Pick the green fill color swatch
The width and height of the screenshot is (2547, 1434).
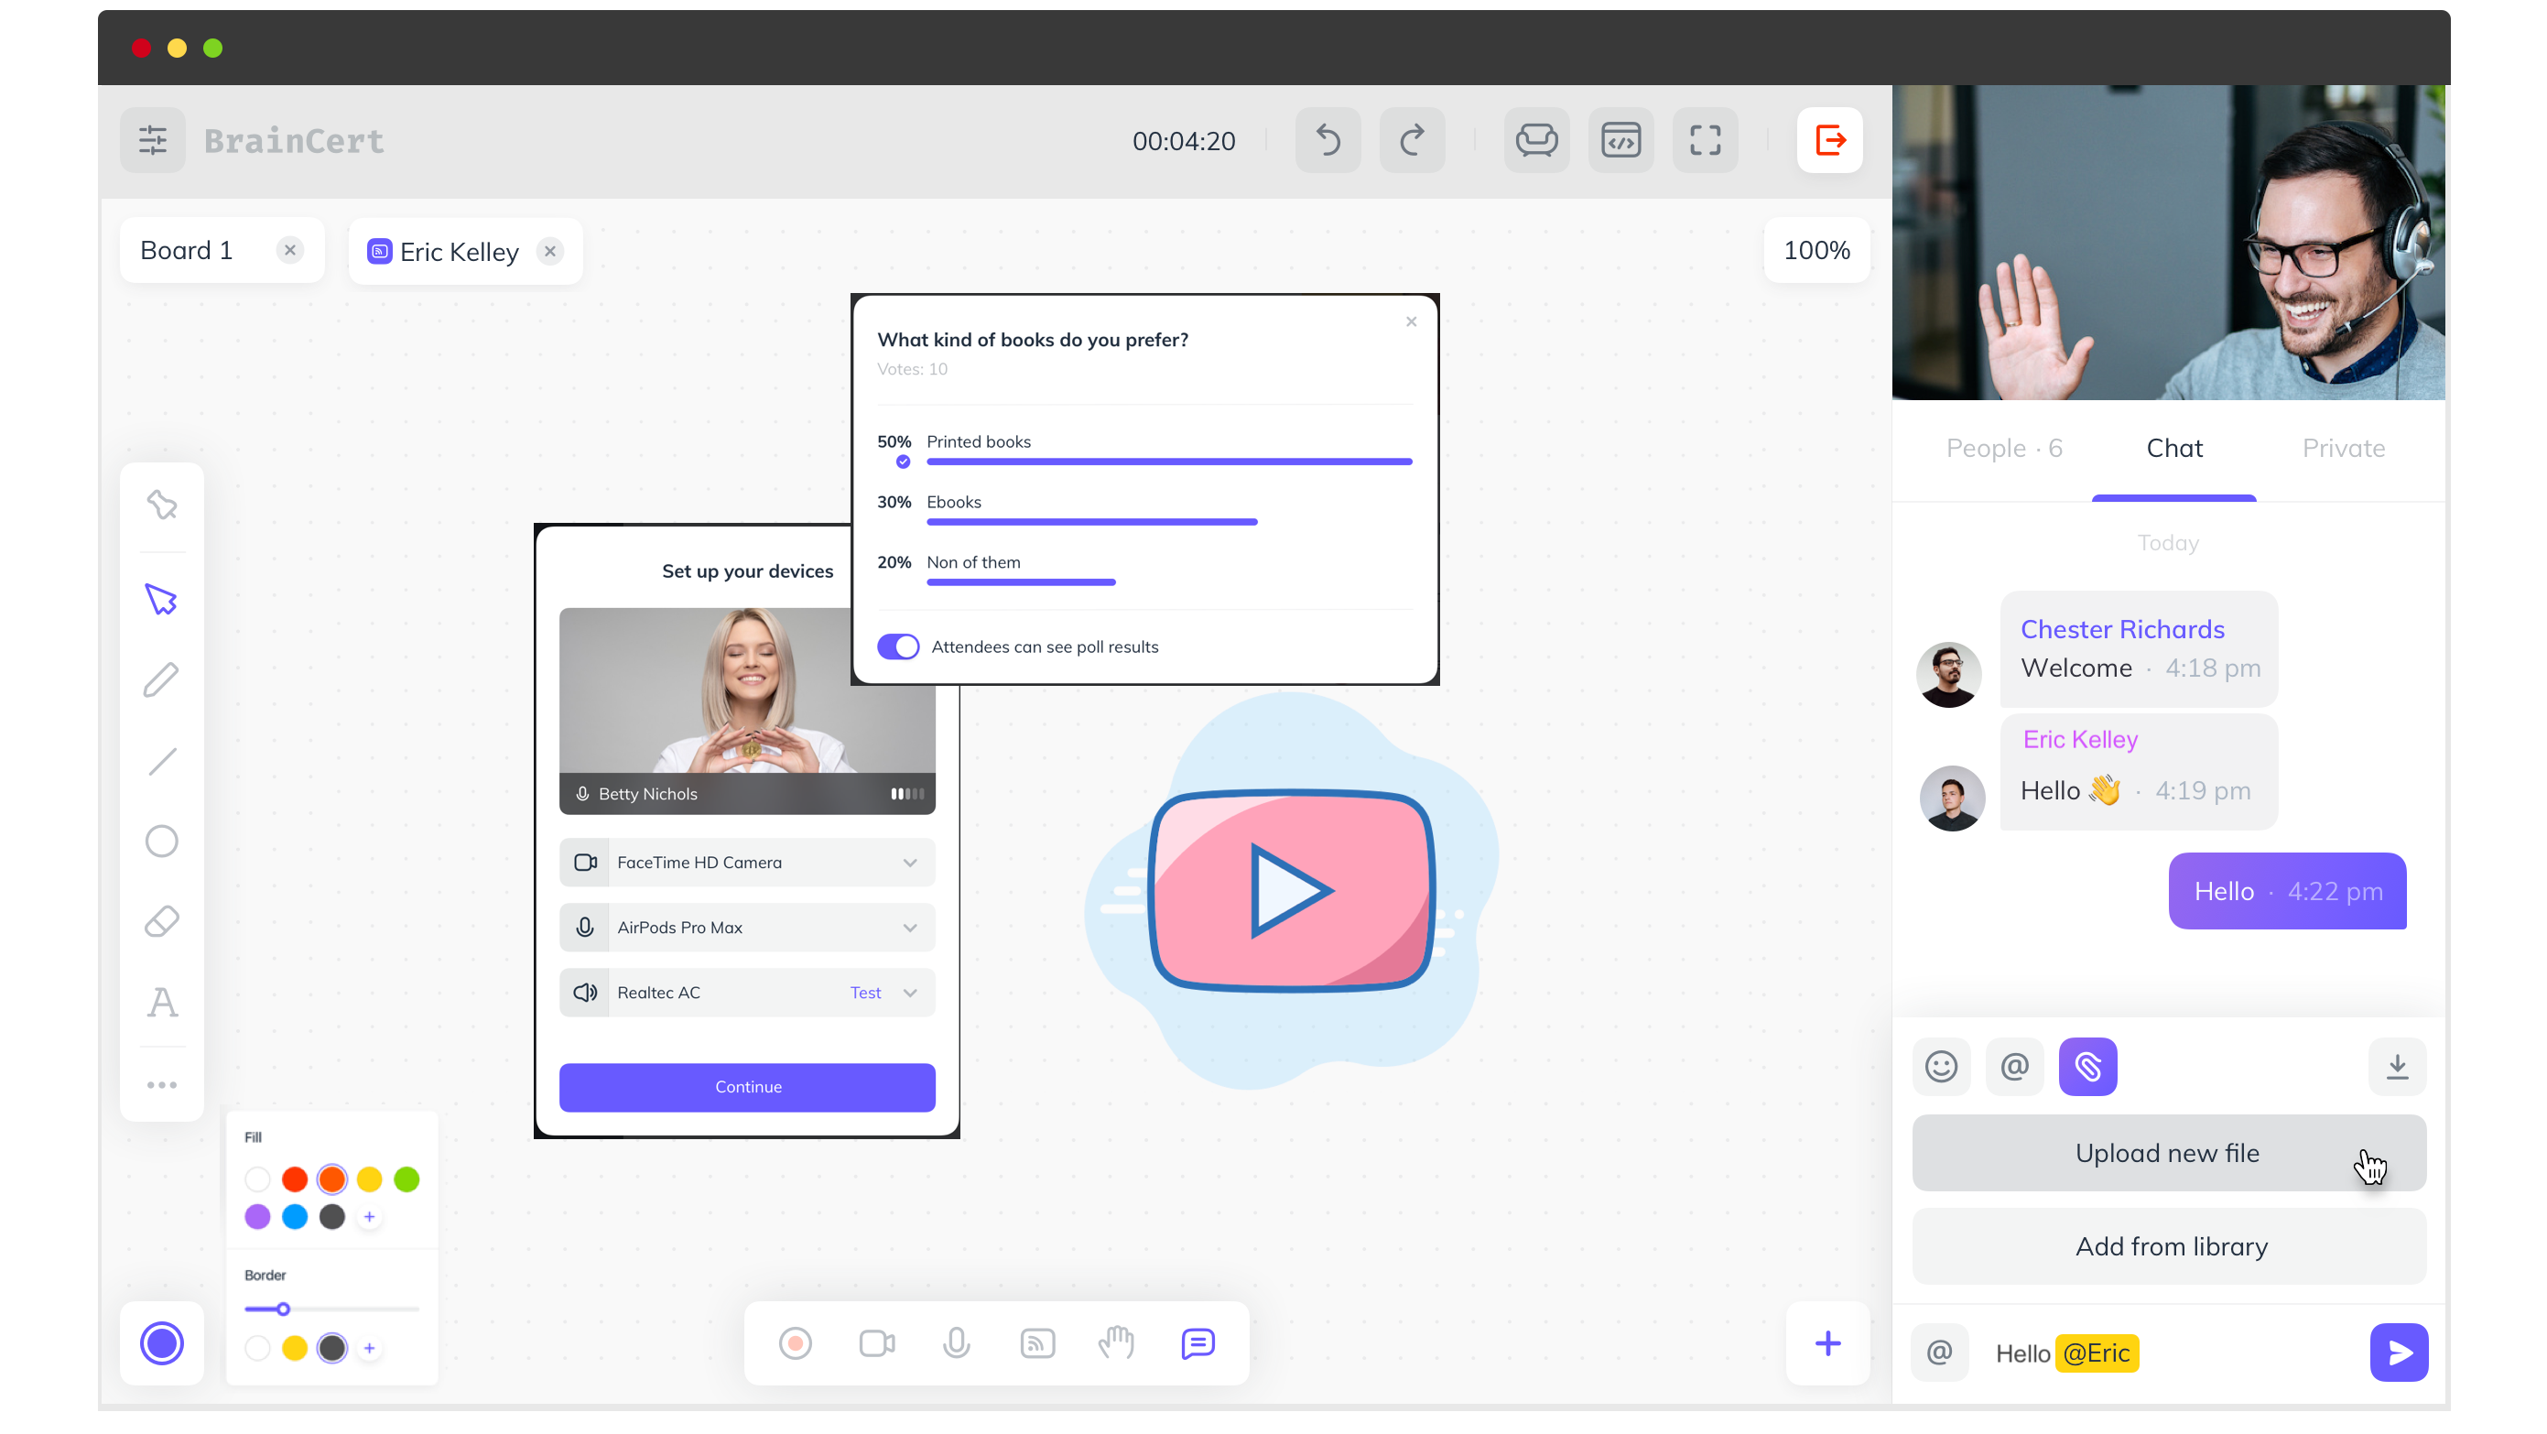[406, 1179]
